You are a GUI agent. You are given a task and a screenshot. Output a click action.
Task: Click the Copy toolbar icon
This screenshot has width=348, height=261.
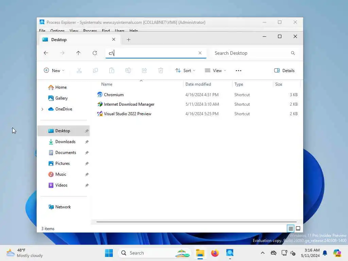point(95,71)
